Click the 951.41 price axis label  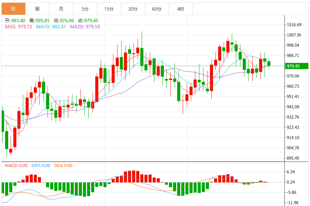(293, 96)
